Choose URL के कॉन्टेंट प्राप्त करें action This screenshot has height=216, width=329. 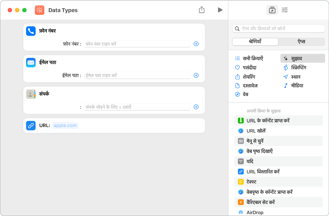coord(278,120)
